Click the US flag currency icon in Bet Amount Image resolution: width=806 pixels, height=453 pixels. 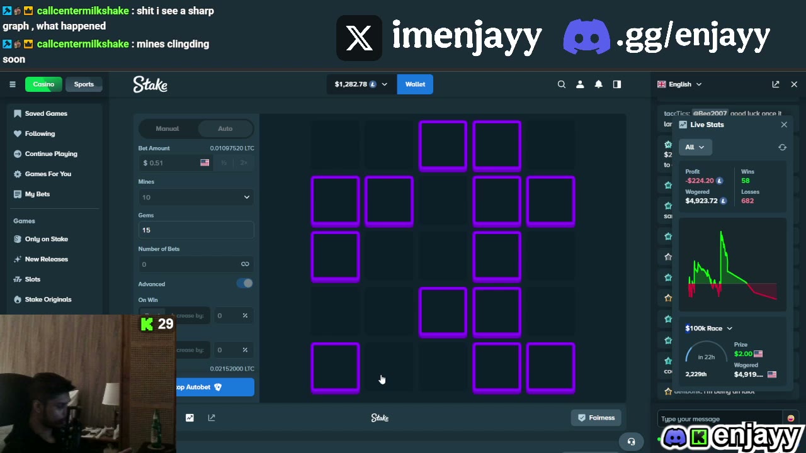tap(205, 163)
